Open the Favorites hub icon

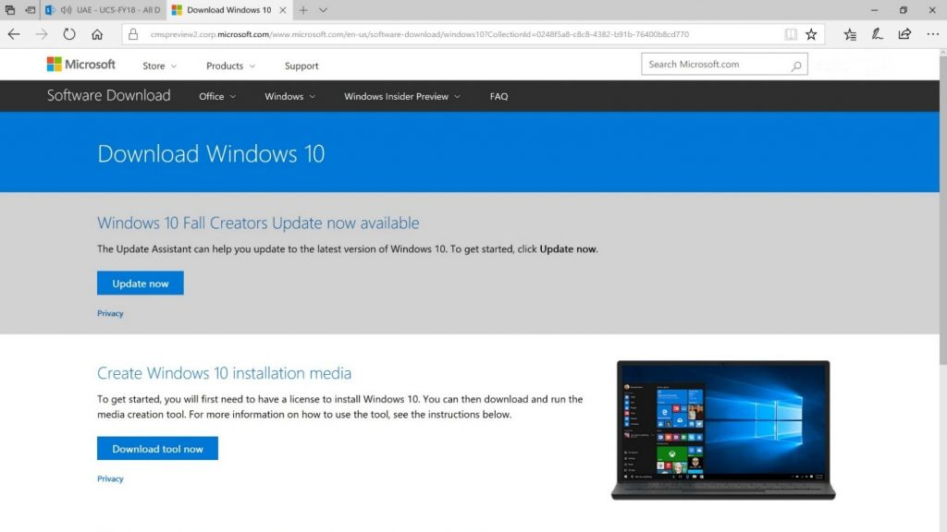(x=850, y=34)
